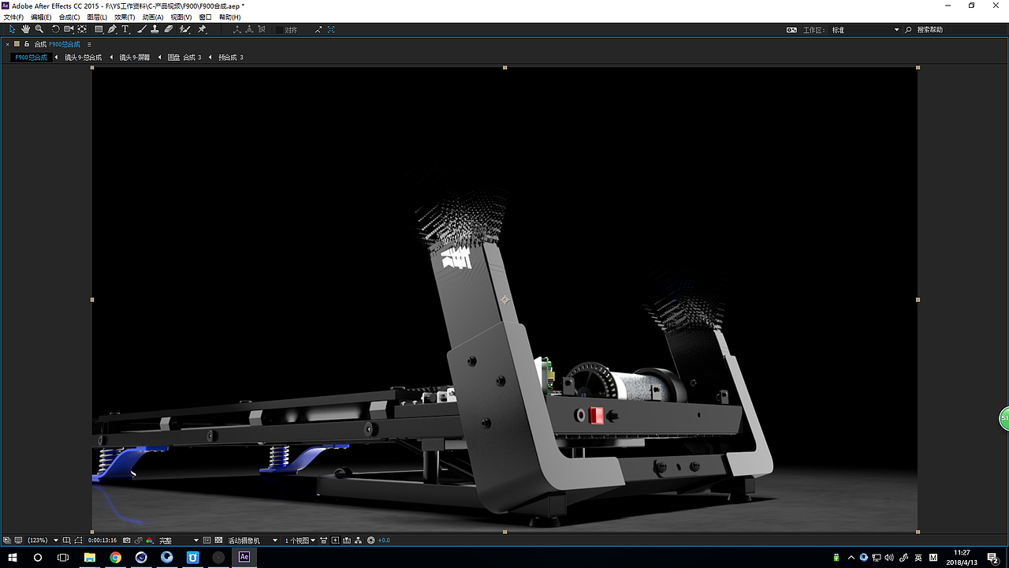Open the 视图(V) menu
The width and height of the screenshot is (1009, 568).
coord(181,17)
